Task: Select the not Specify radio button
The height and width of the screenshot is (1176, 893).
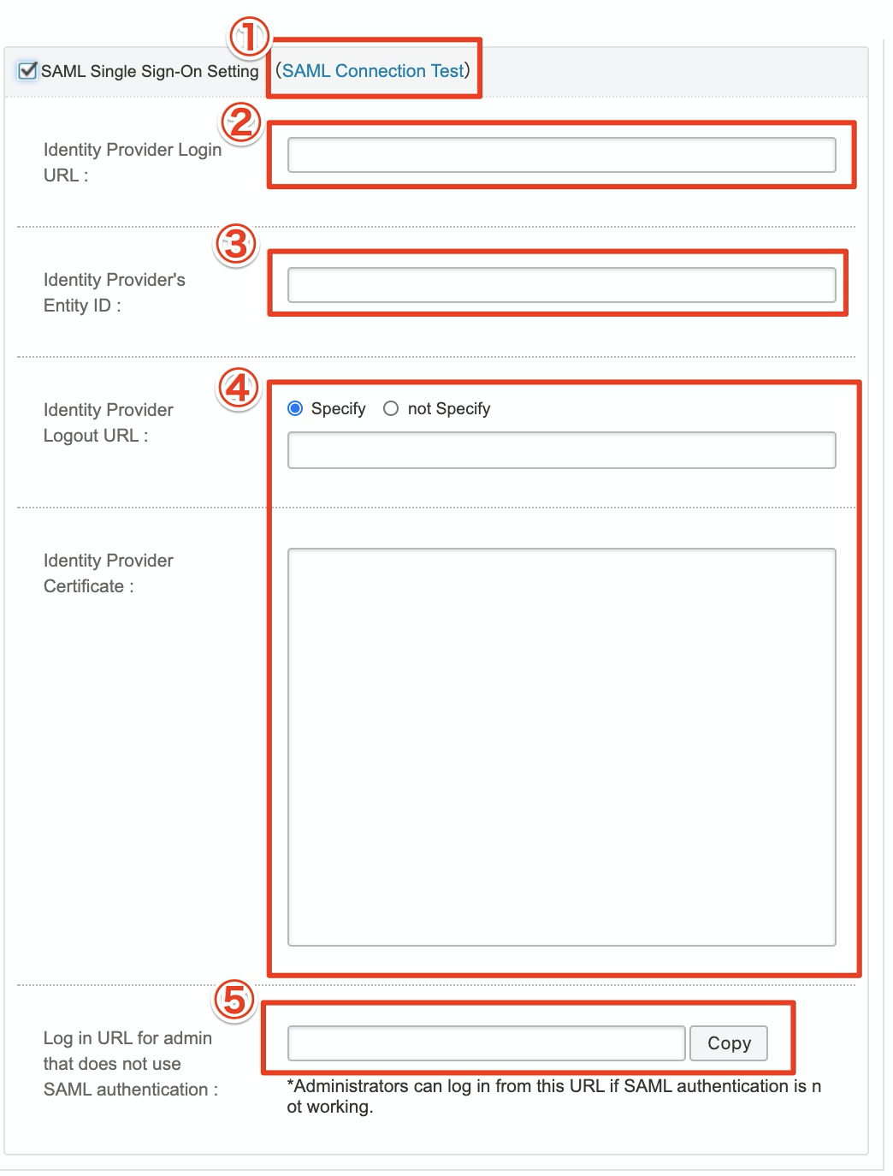Action: 392,408
